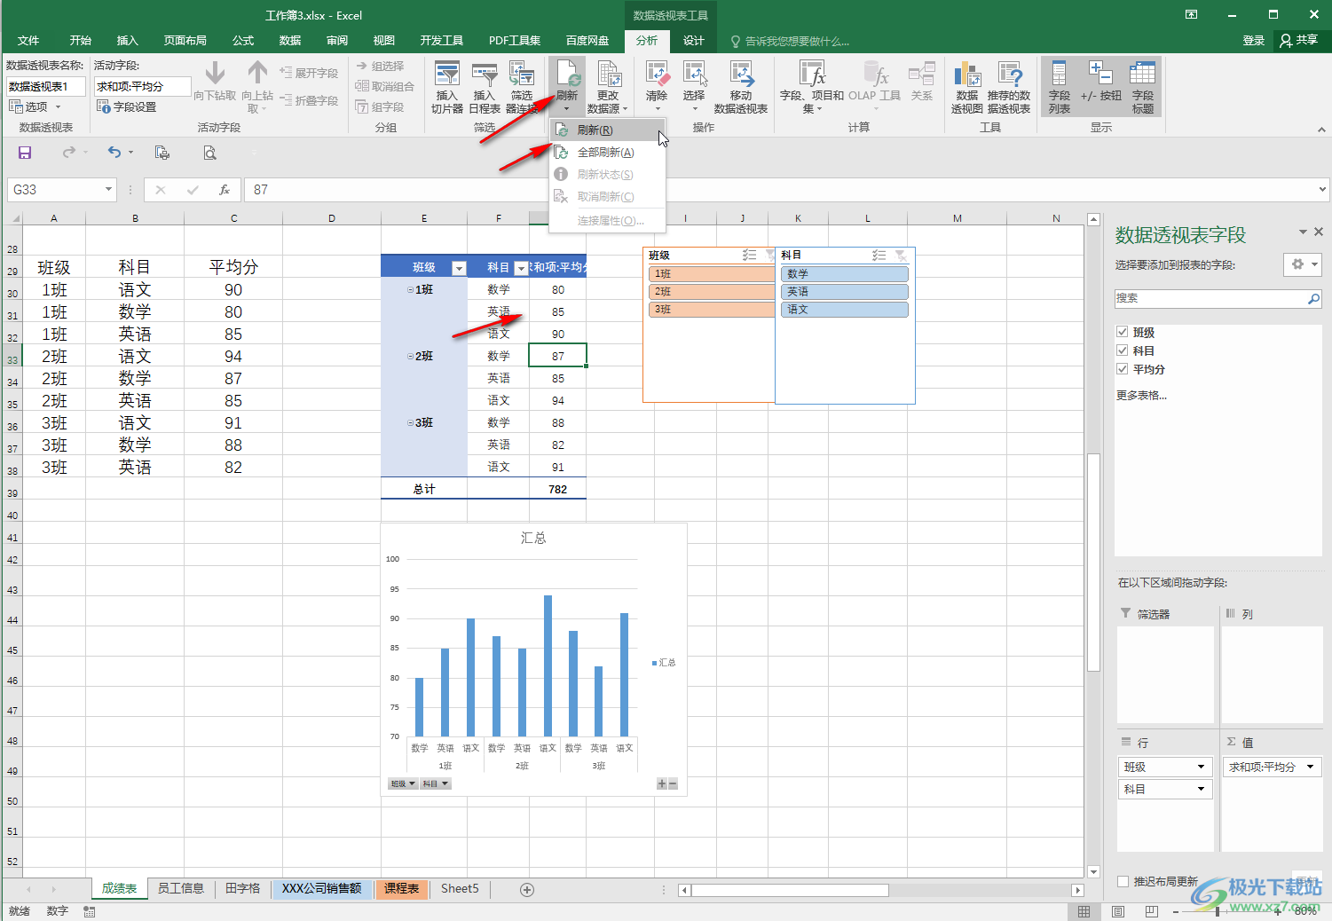Image resolution: width=1332 pixels, height=921 pixels.
Task: Open Change Data Source icon
Action: pos(608,87)
